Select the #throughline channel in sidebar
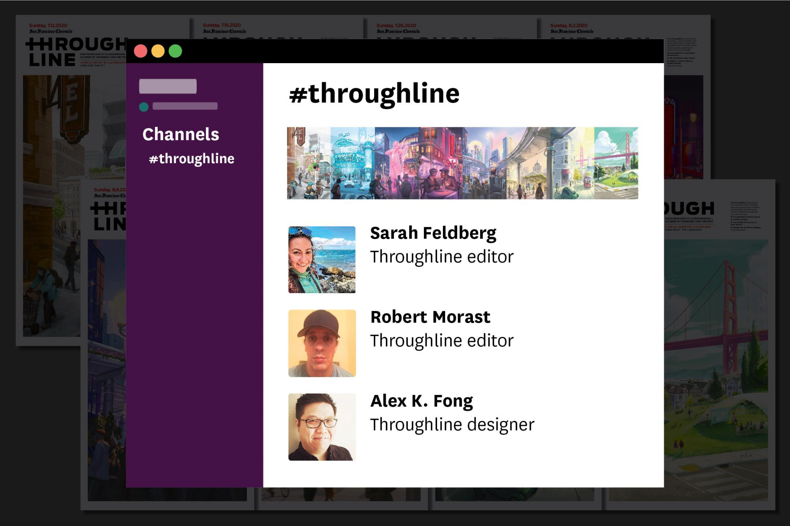This screenshot has width=790, height=526. (192, 159)
